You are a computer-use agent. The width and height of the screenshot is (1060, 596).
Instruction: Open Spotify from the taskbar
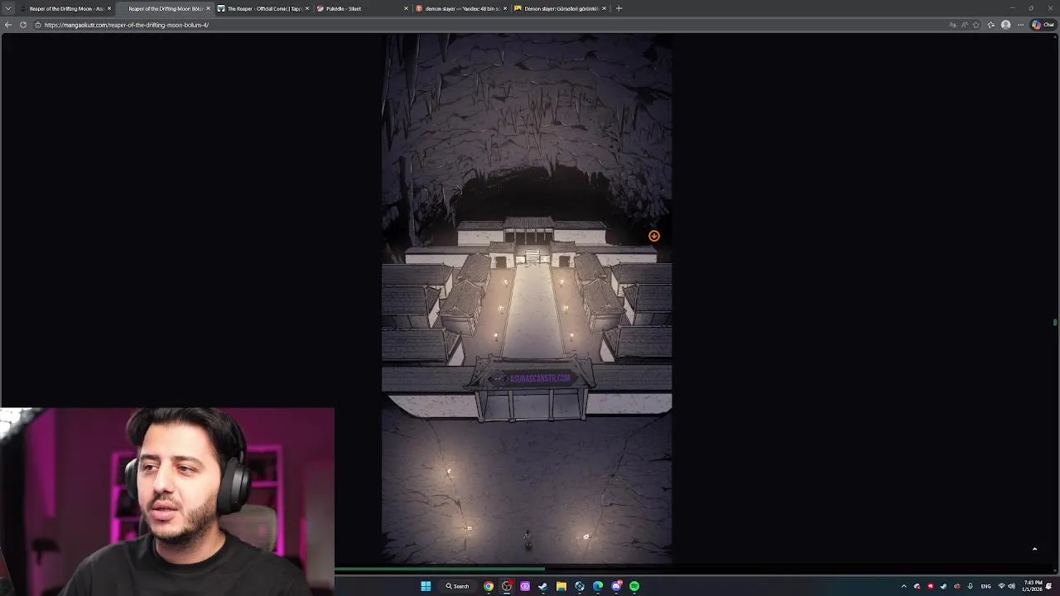634,586
